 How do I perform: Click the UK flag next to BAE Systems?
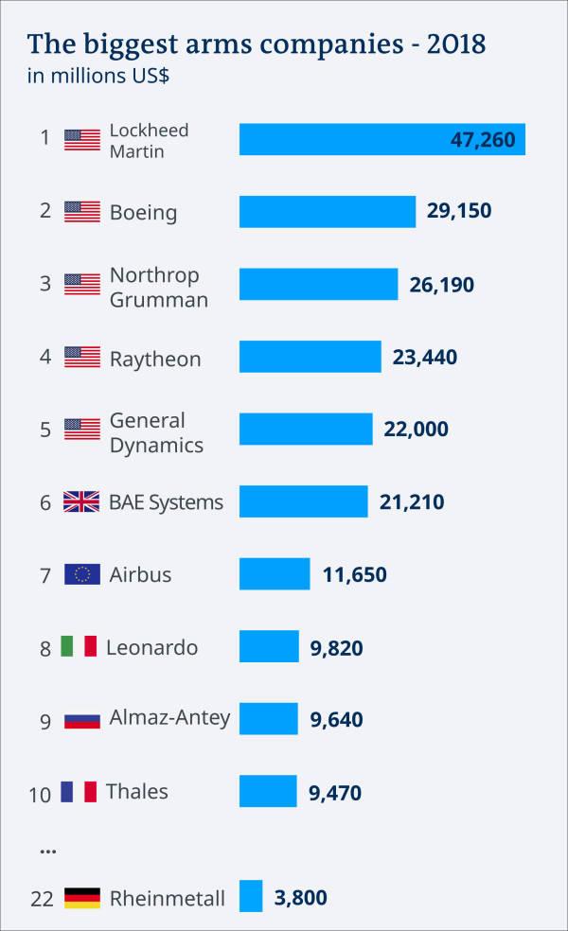82,501
